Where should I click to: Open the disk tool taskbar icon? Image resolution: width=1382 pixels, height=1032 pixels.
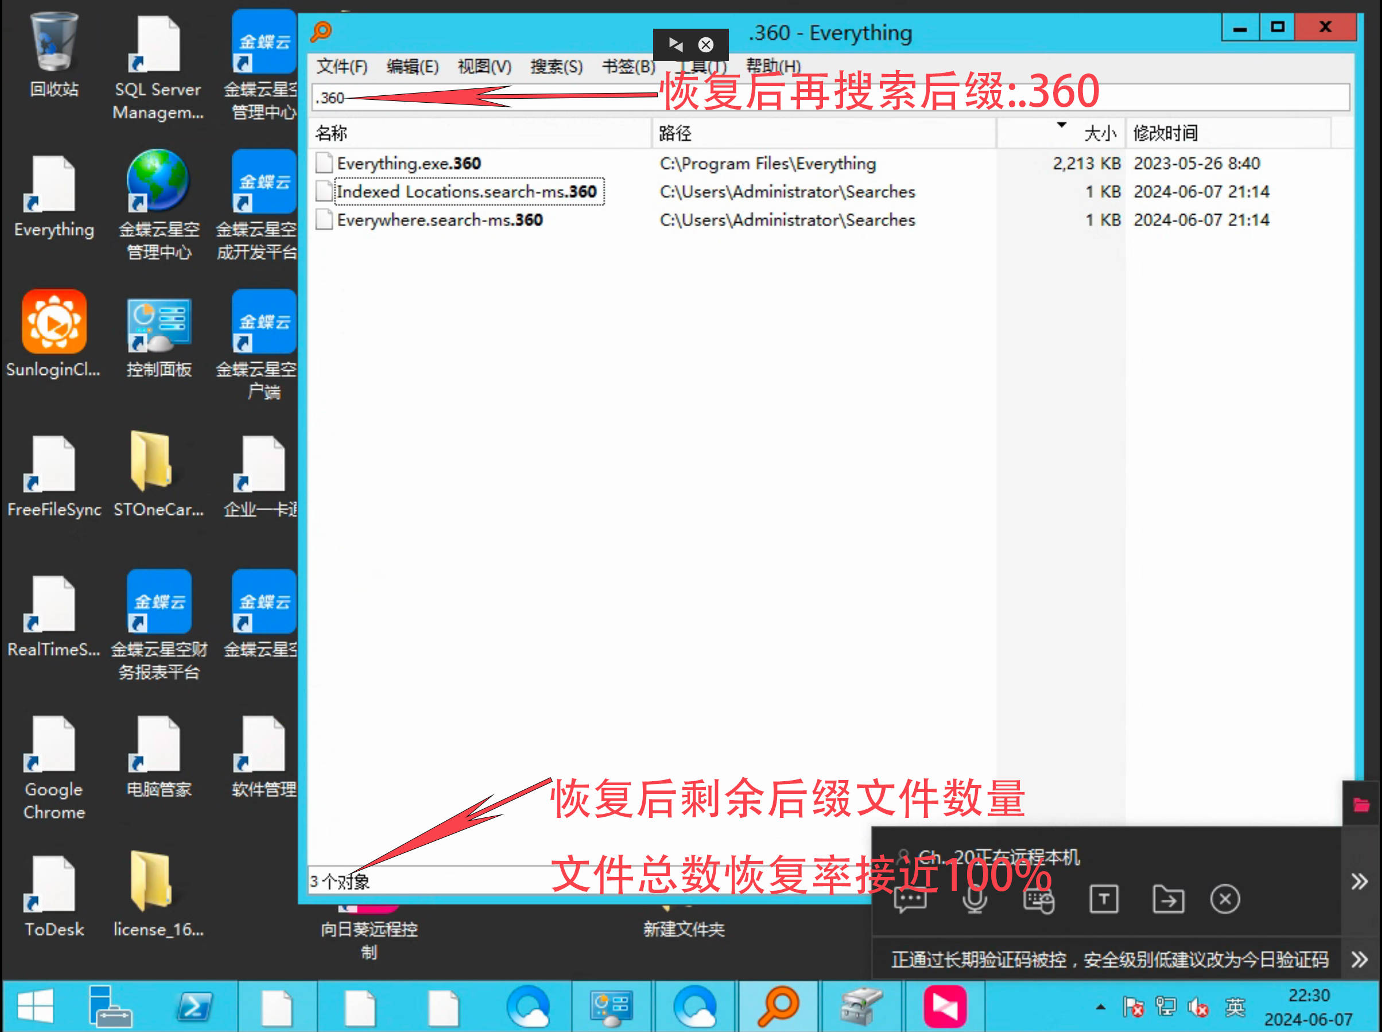[x=861, y=1006]
